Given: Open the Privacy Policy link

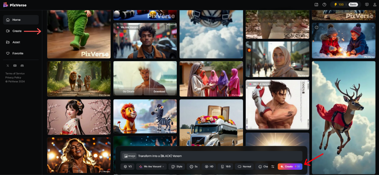Looking at the screenshot, I should (x=13, y=78).
